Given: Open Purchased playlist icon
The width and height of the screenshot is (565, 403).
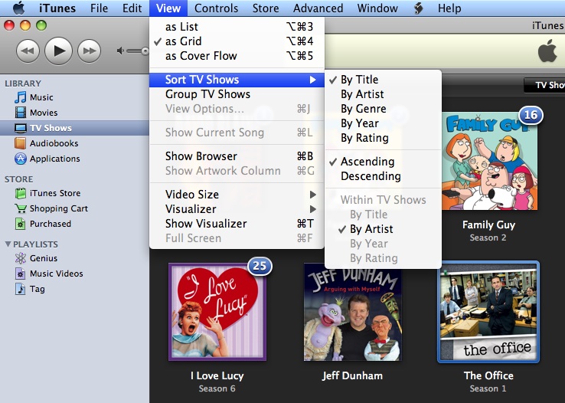Looking at the screenshot, I should (21, 224).
